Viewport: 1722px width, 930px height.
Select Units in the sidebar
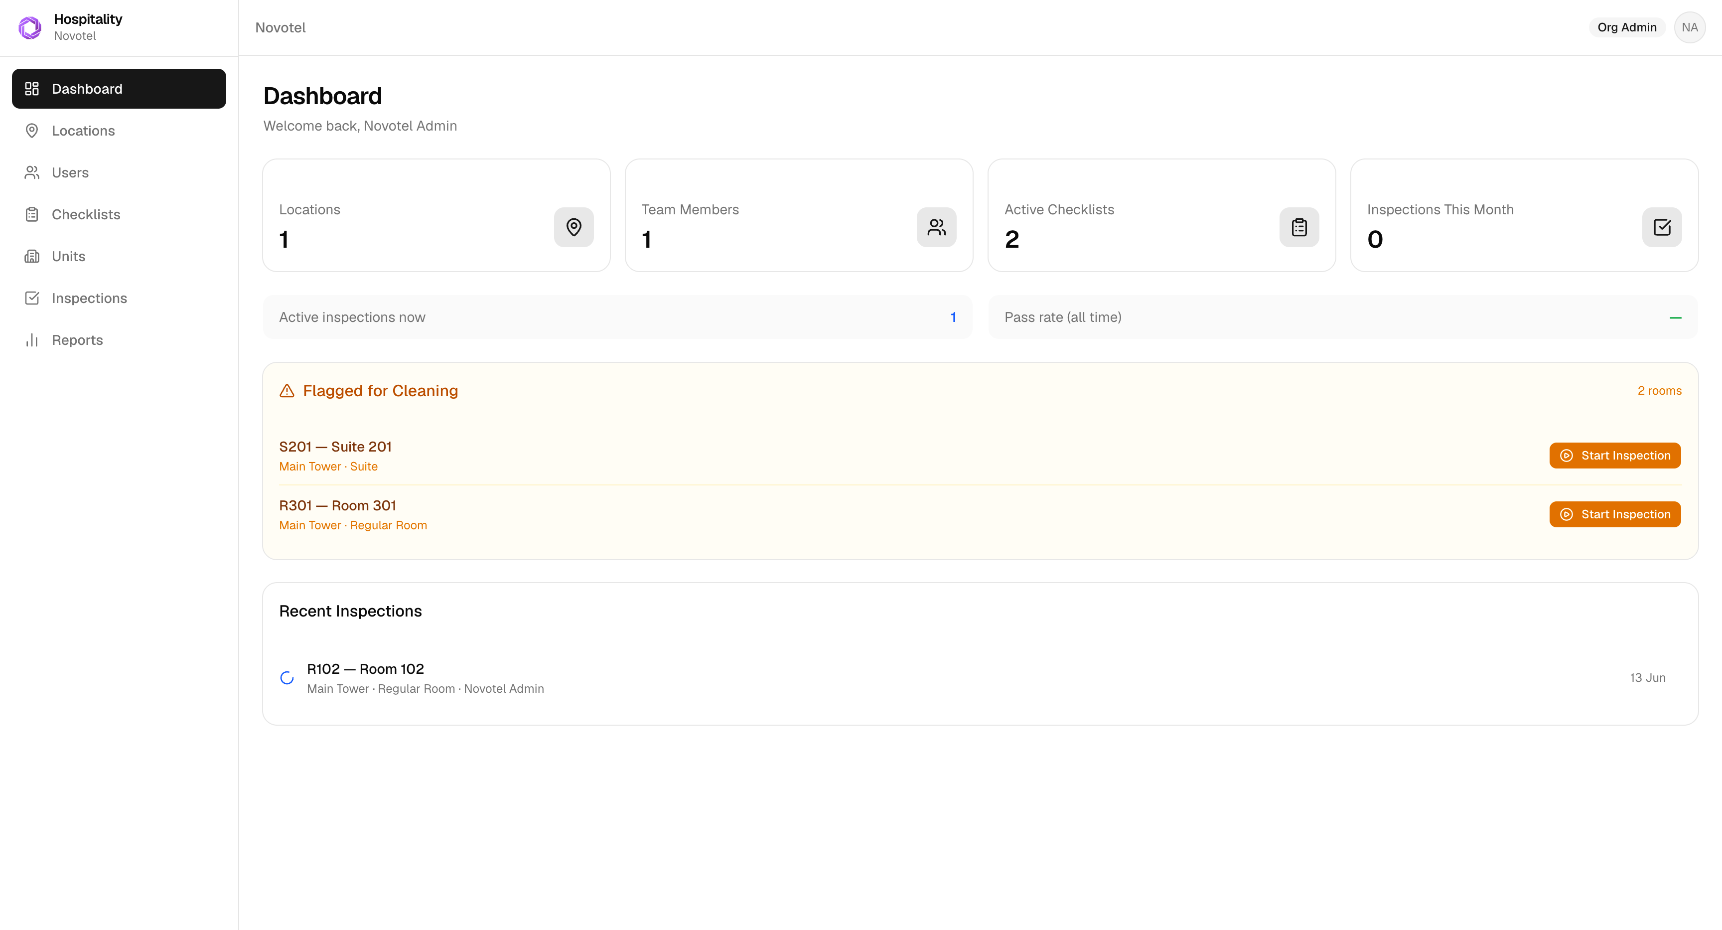119,256
